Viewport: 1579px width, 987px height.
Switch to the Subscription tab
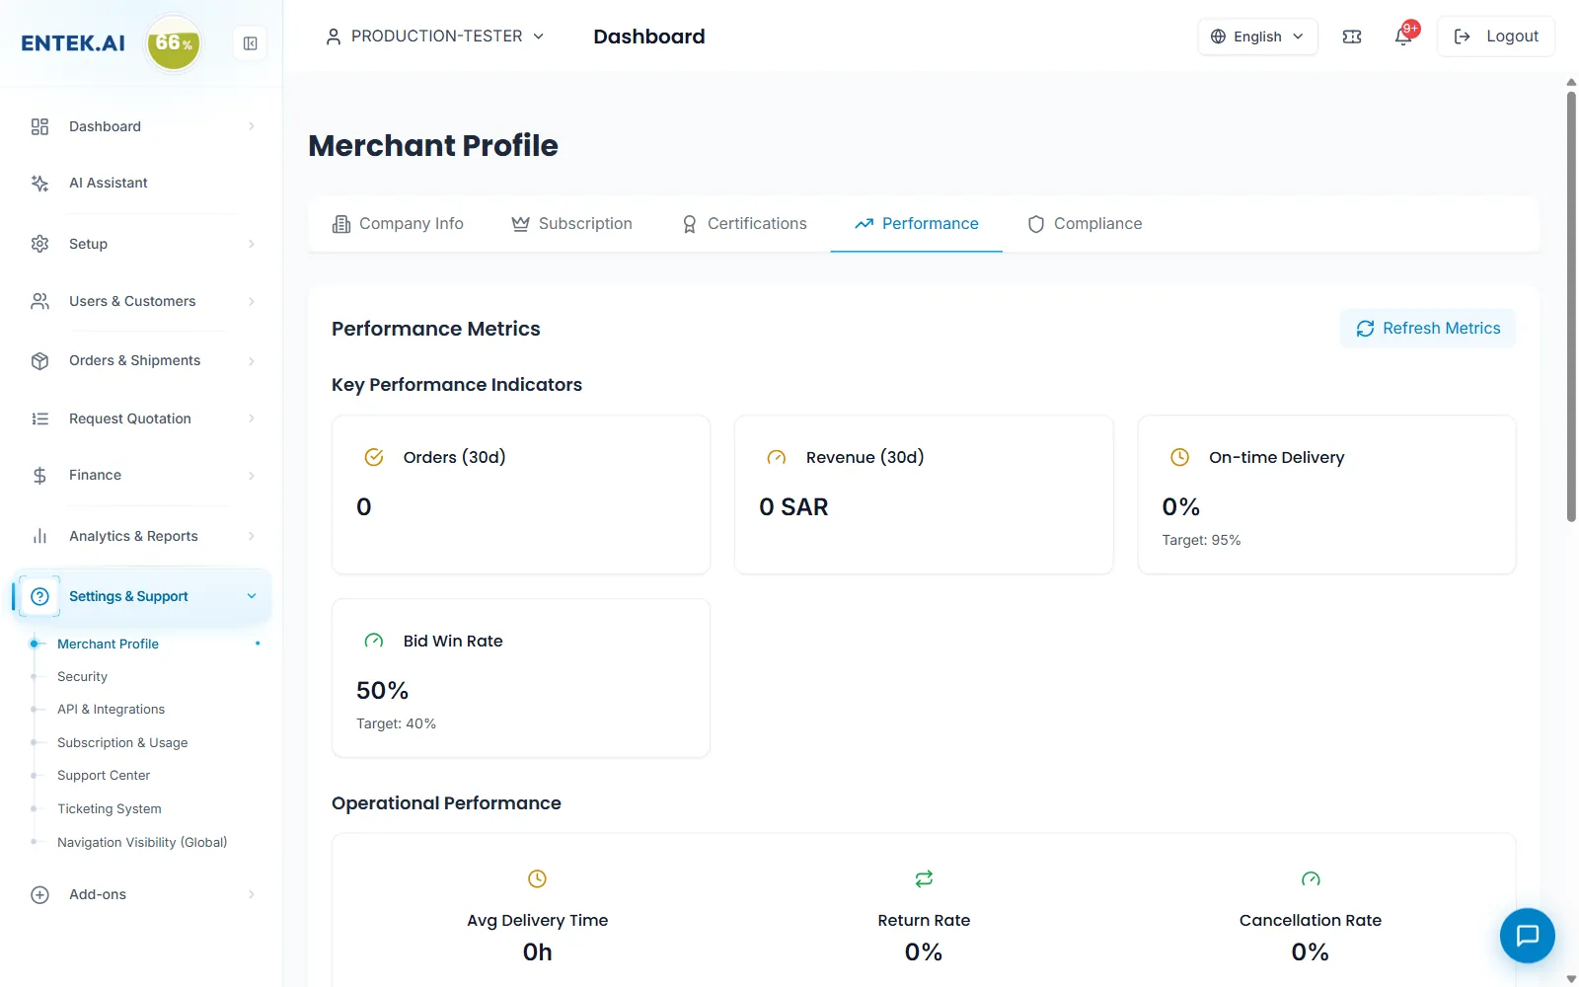click(x=571, y=224)
